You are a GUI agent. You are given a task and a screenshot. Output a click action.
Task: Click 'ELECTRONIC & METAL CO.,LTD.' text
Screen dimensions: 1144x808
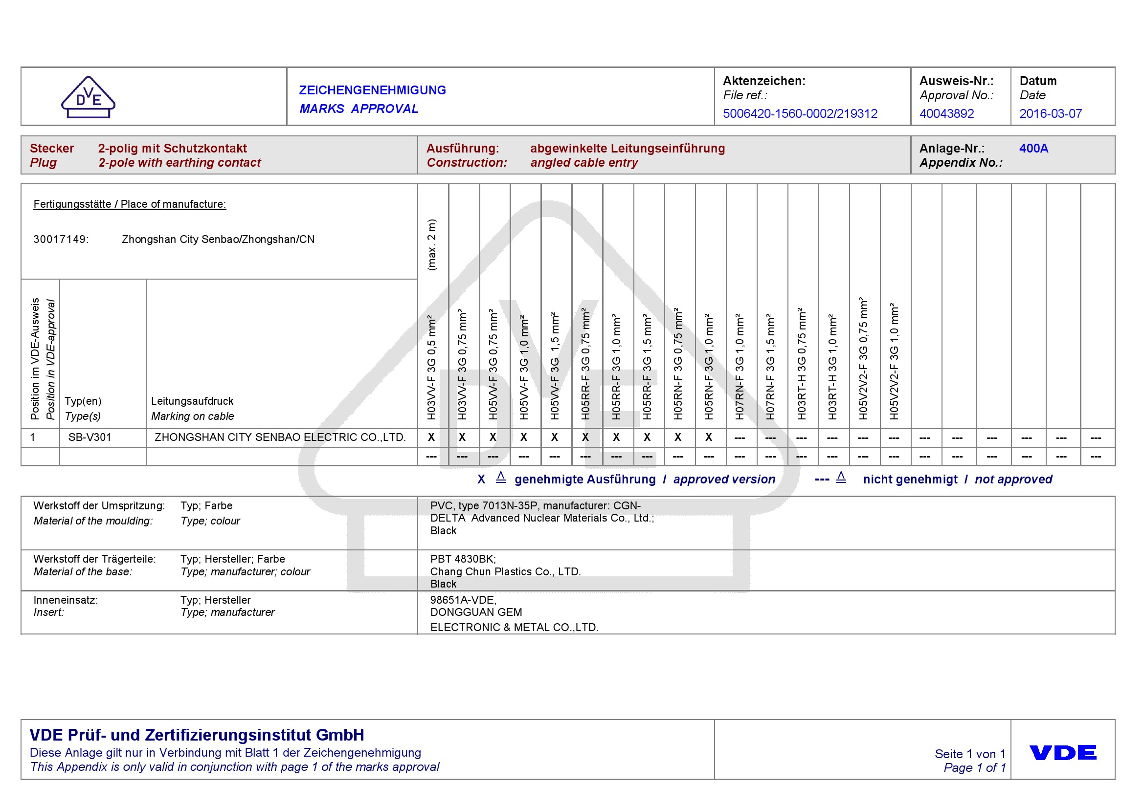pyautogui.click(x=514, y=627)
